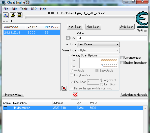Toggle the Fast Scan checkbox
This screenshot has height=133, width=150.
click(x=72, y=82)
